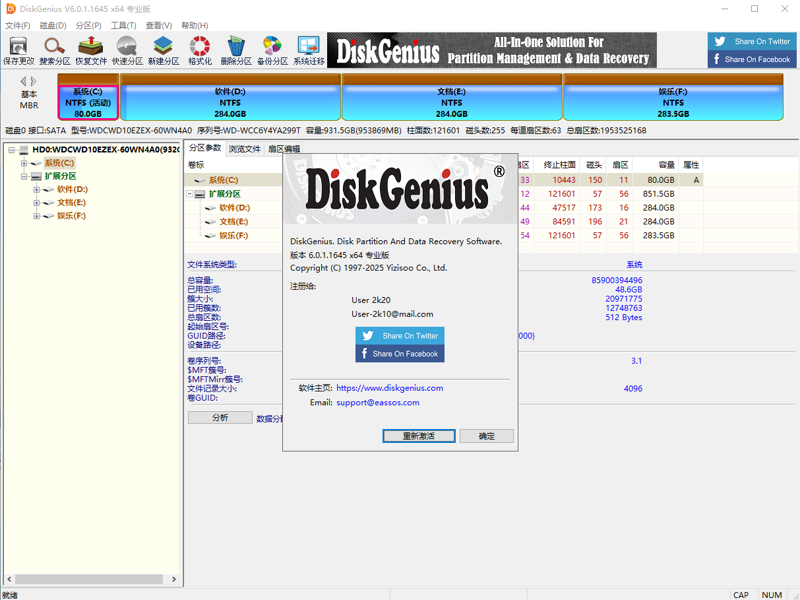Viewport: 800px width, 600px height.
Task: Open the 查看(V) menu
Action: coord(158,25)
